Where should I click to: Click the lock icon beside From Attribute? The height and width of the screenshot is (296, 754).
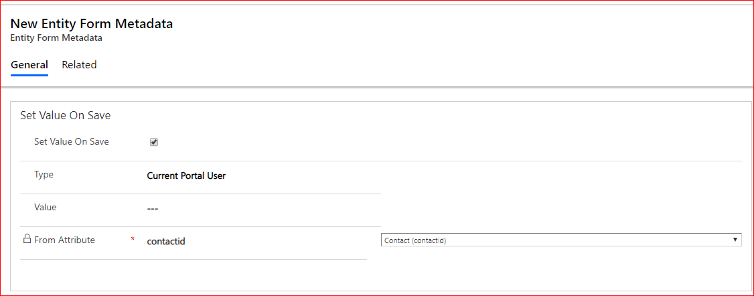coord(27,238)
